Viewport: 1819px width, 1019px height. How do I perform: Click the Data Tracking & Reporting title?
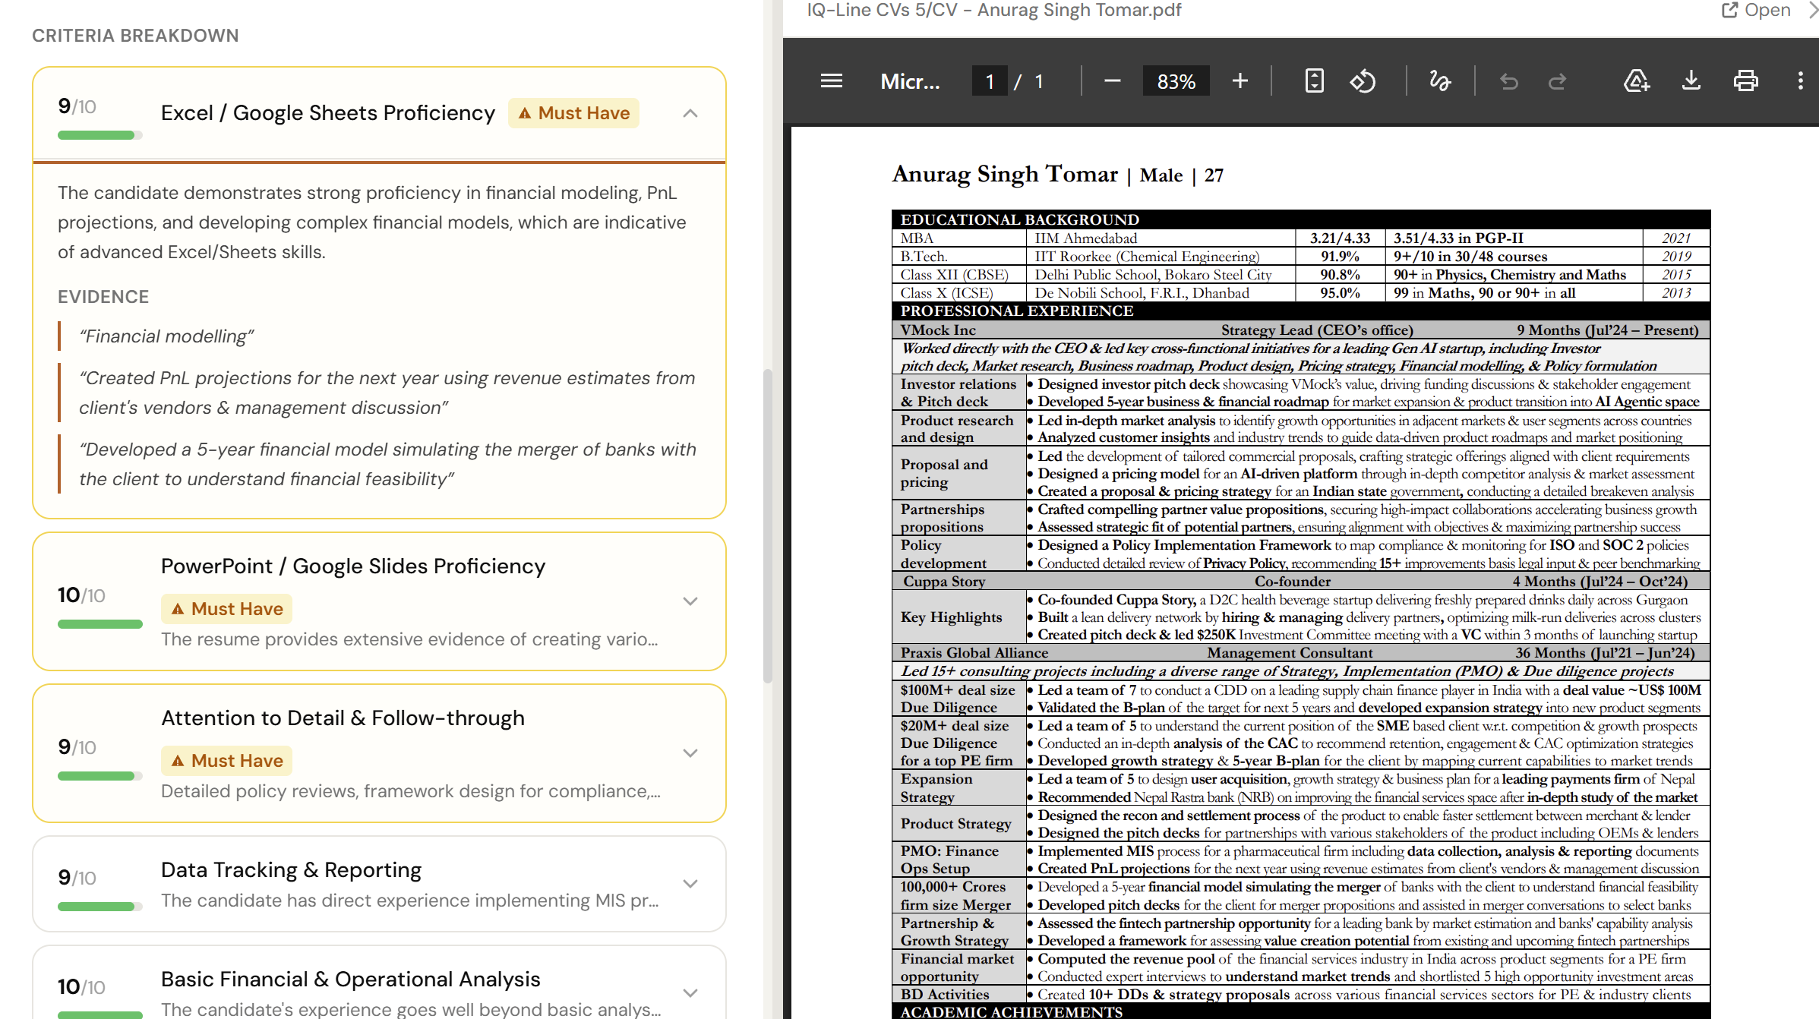point(291,870)
